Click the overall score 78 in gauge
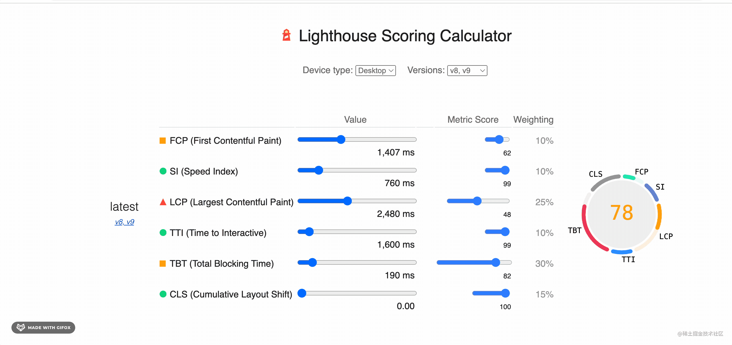Image resolution: width=732 pixels, height=345 pixels. 621,213
